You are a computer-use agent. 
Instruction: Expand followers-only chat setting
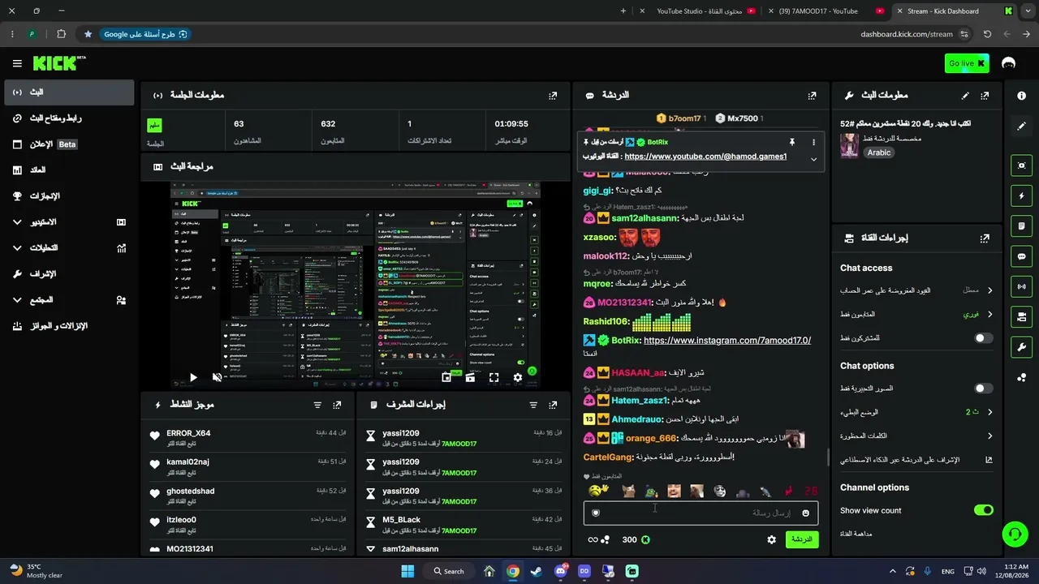point(916,314)
